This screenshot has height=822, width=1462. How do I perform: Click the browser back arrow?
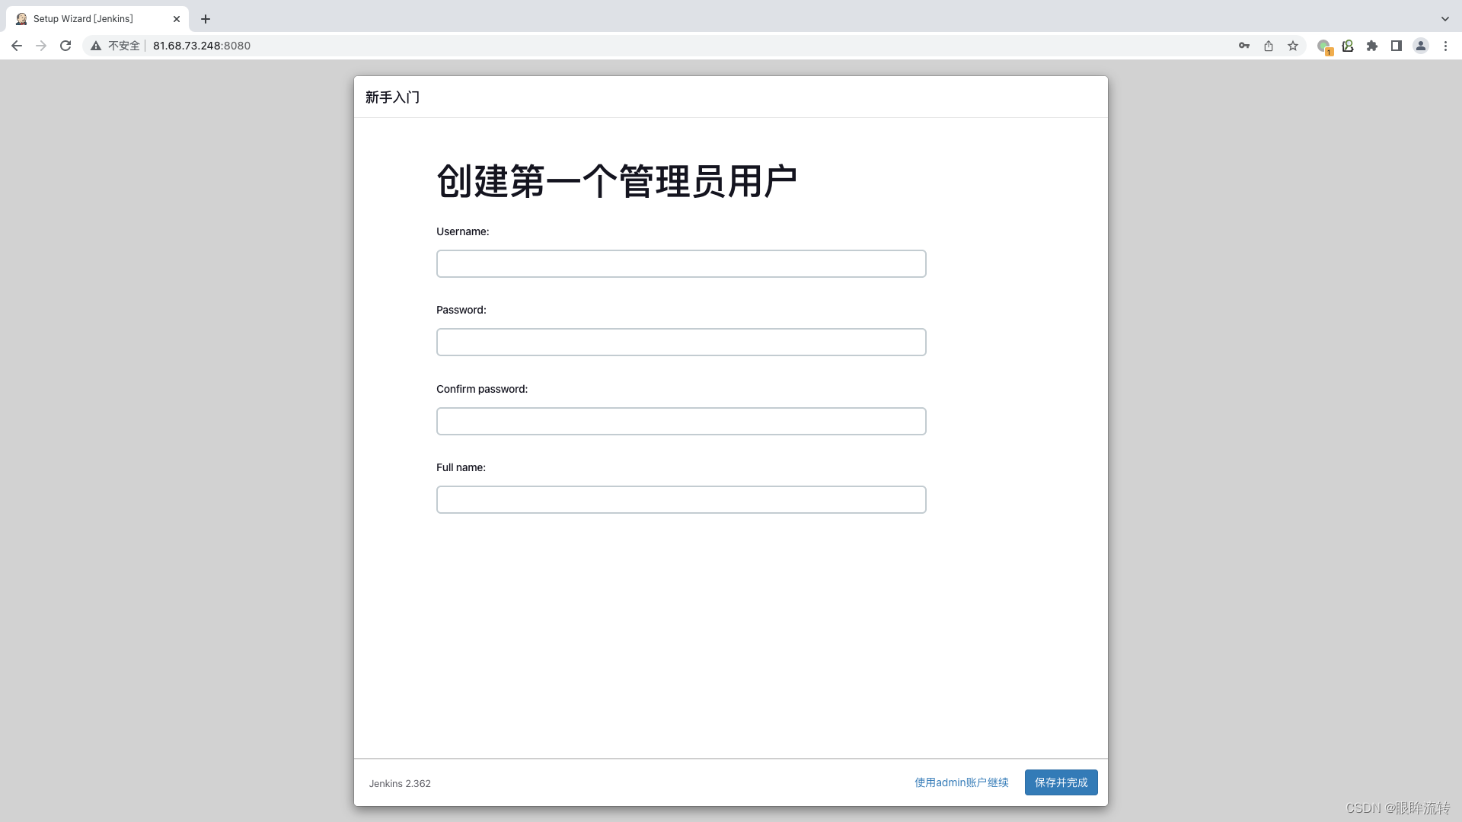tap(17, 46)
